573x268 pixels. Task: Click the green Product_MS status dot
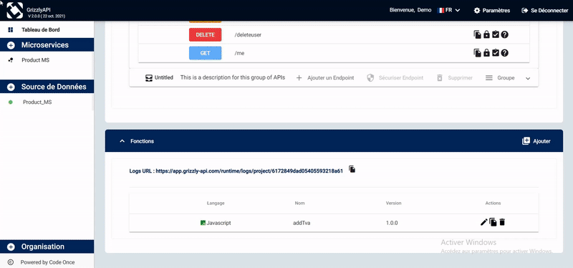(11, 102)
